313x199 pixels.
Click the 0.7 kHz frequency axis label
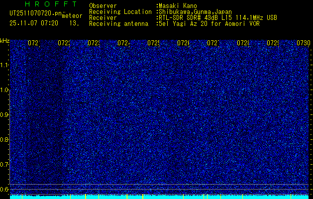tap(4, 165)
